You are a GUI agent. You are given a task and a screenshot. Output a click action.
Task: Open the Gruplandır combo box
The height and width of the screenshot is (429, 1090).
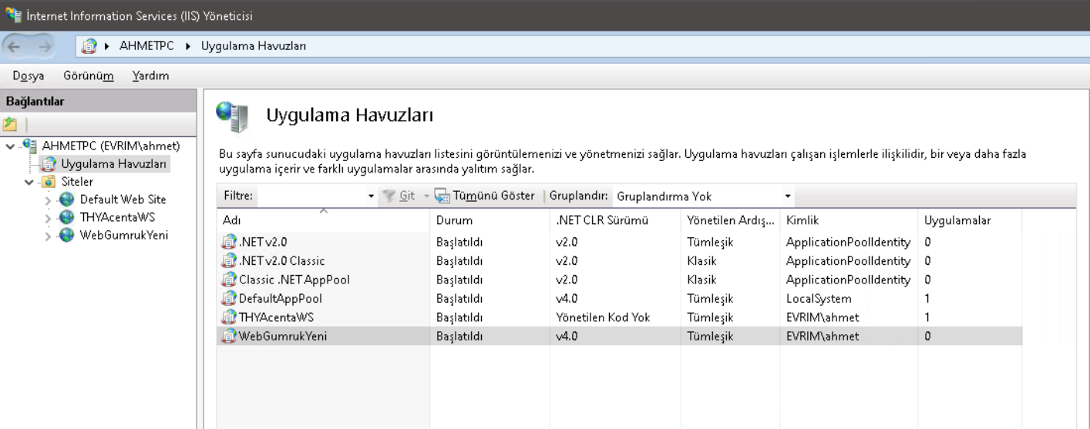pyautogui.click(x=703, y=196)
